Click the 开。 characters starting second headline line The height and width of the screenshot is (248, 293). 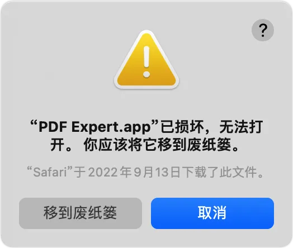(x=61, y=145)
